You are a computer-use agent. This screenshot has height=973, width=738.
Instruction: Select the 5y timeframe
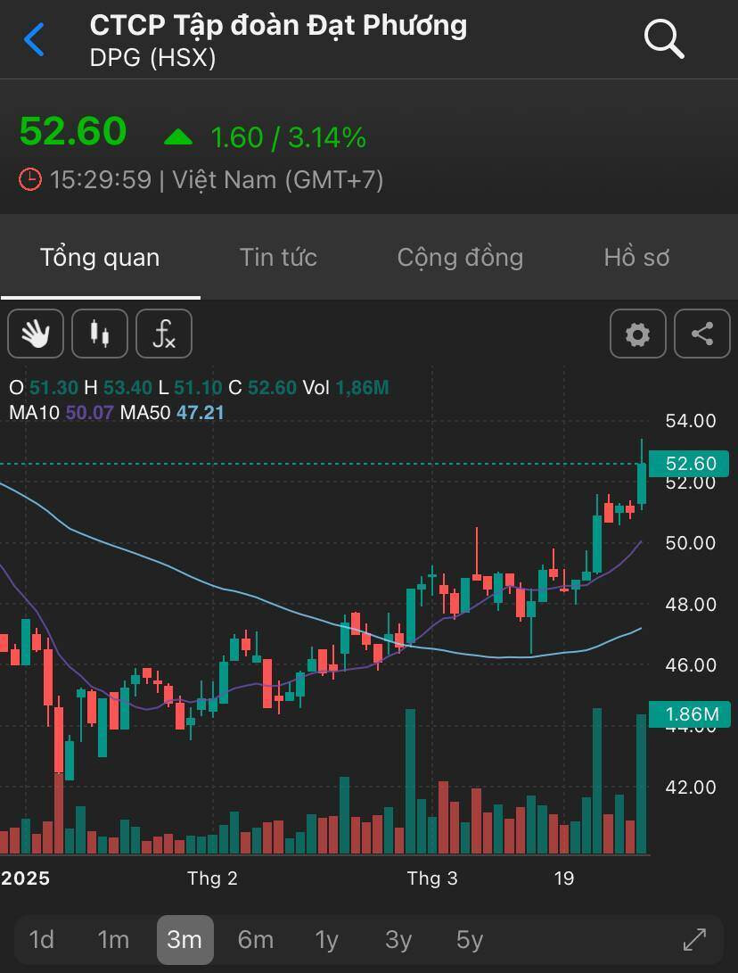(470, 939)
